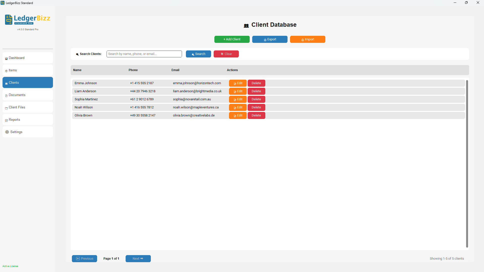Run the client search with Search
Viewport: 484px width, 272px height.
(198, 54)
